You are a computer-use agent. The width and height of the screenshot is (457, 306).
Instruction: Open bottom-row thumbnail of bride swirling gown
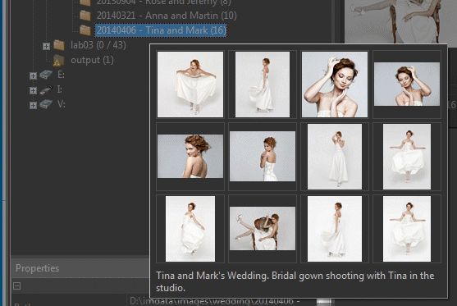tap(190, 229)
